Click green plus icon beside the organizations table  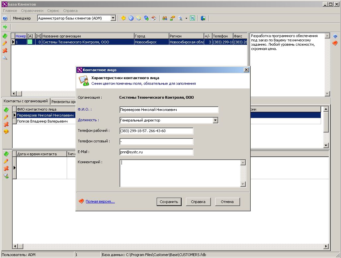tap(5, 36)
